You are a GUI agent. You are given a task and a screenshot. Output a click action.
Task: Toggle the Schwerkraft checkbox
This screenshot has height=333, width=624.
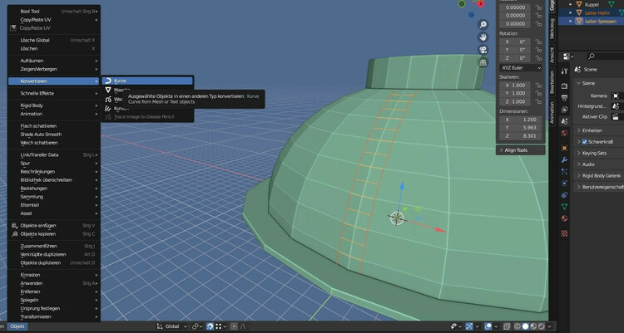pos(585,141)
